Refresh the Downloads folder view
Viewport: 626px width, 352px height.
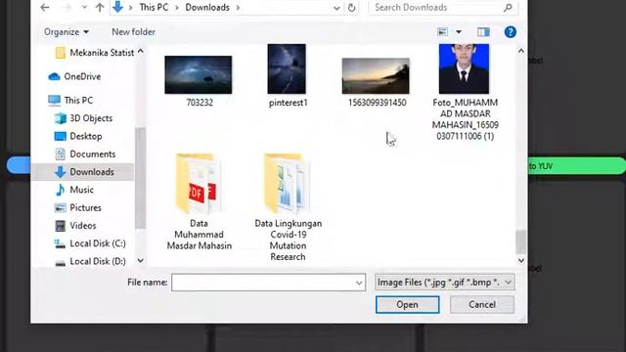(351, 8)
